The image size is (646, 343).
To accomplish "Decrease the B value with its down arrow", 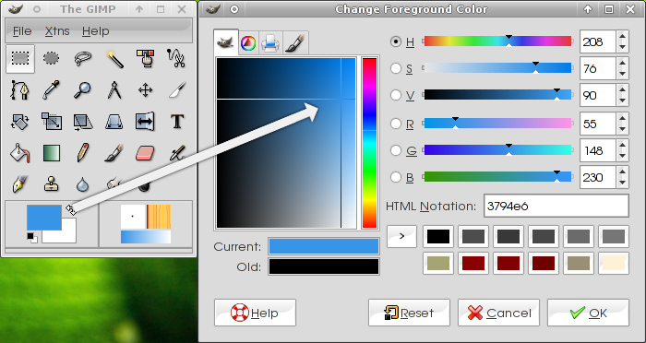I will click(x=622, y=183).
